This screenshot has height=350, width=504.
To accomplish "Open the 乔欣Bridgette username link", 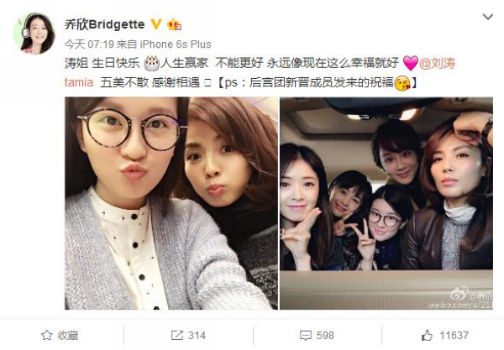I will [x=105, y=24].
